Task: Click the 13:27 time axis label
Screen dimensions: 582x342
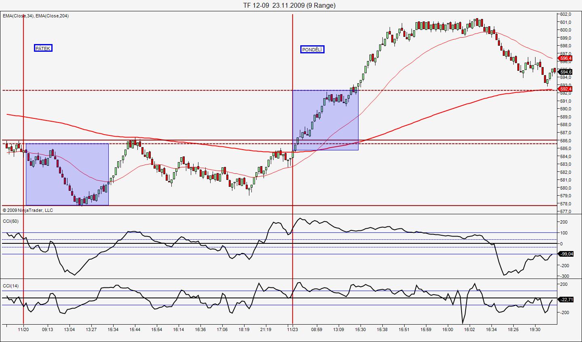Action: click(x=91, y=329)
